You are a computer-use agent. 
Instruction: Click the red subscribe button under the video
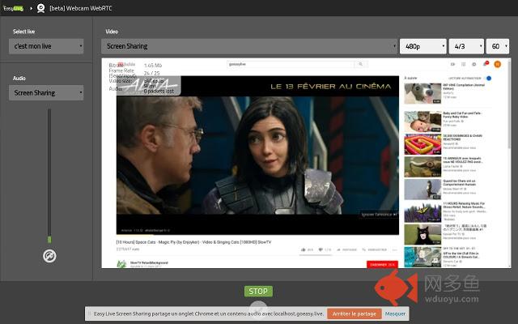(382, 265)
